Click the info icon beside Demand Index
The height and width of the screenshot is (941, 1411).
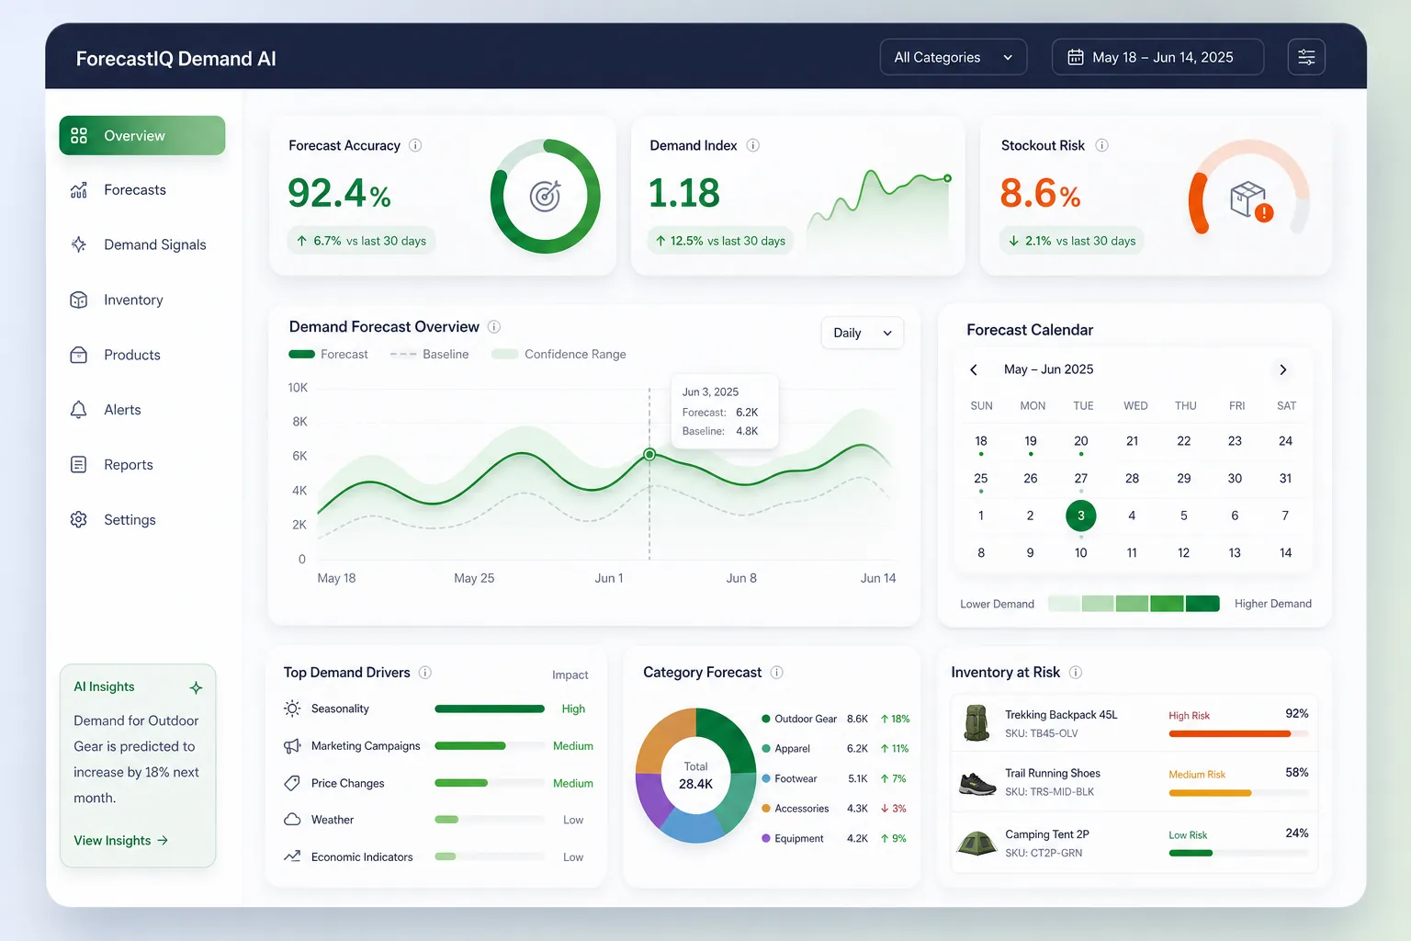click(x=753, y=145)
